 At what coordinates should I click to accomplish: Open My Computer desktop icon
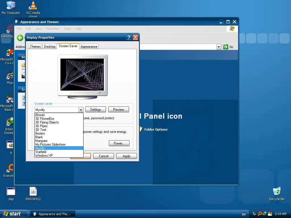click(x=11, y=7)
